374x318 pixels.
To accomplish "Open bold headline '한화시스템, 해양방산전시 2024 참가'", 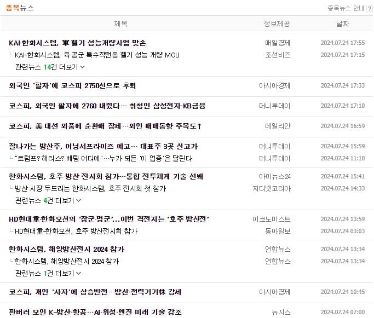I will click(x=67, y=250).
